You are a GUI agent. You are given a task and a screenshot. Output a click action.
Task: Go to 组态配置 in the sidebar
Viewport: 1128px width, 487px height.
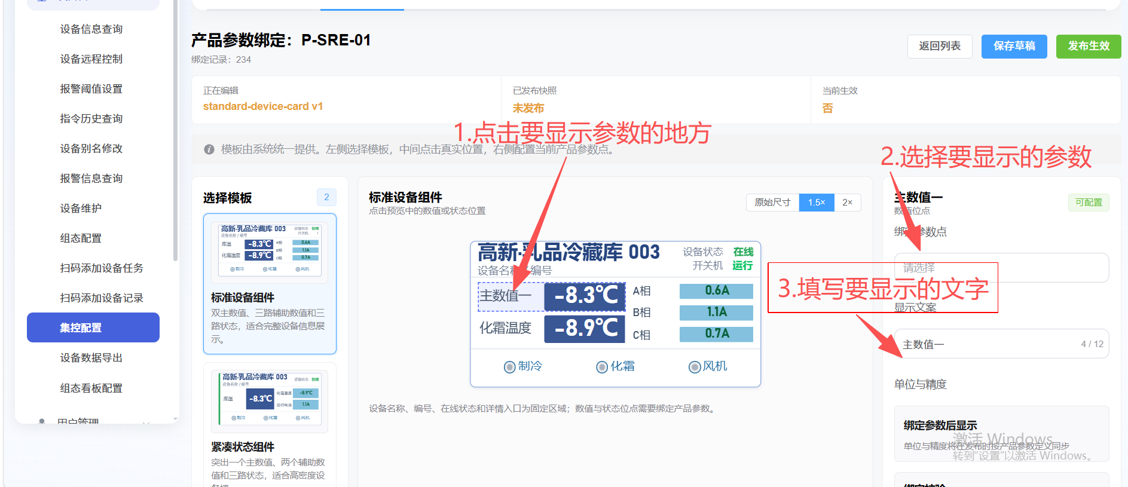(x=81, y=238)
